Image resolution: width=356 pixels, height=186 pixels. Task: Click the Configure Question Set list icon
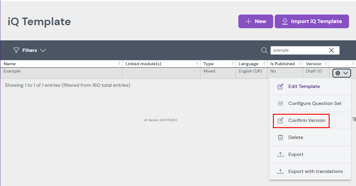[280, 103]
